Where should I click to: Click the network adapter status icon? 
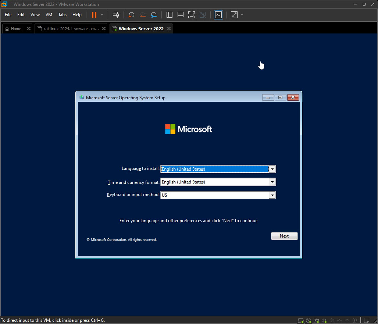pyautogui.click(x=316, y=320)
